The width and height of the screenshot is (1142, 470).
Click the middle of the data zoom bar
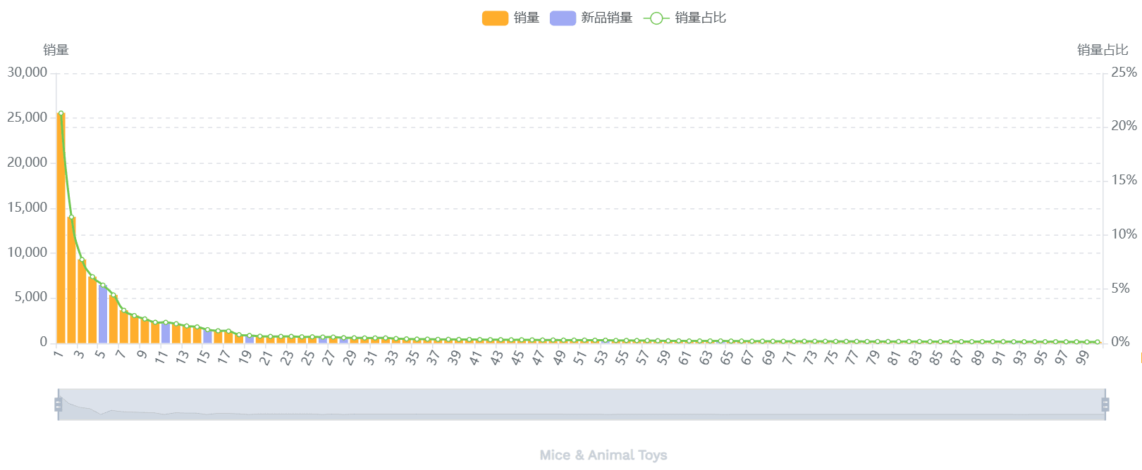pos(582,405)
